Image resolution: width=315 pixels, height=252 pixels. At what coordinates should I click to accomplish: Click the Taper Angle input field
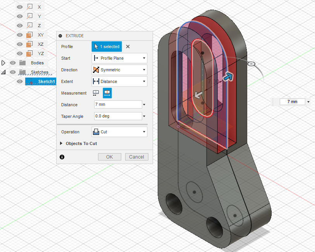point(118,116)
